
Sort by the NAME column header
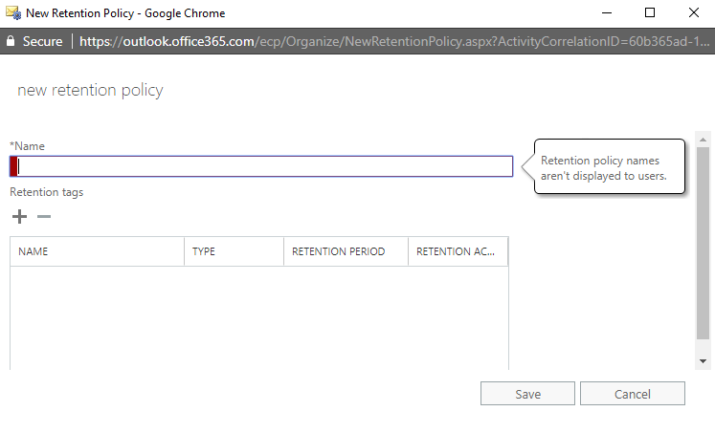96,251
